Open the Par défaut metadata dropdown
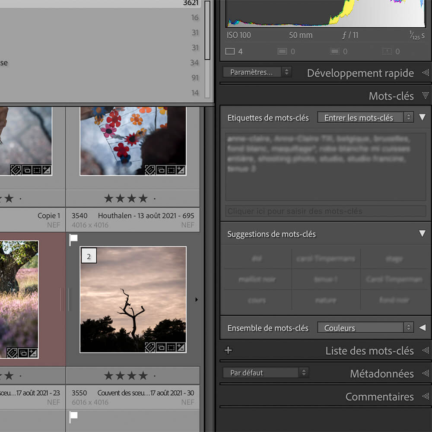The image size is (432, 432). pos(266,372)
